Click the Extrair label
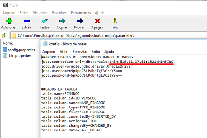The height and width of the screenshot is (138, 207). click(27, 27)
